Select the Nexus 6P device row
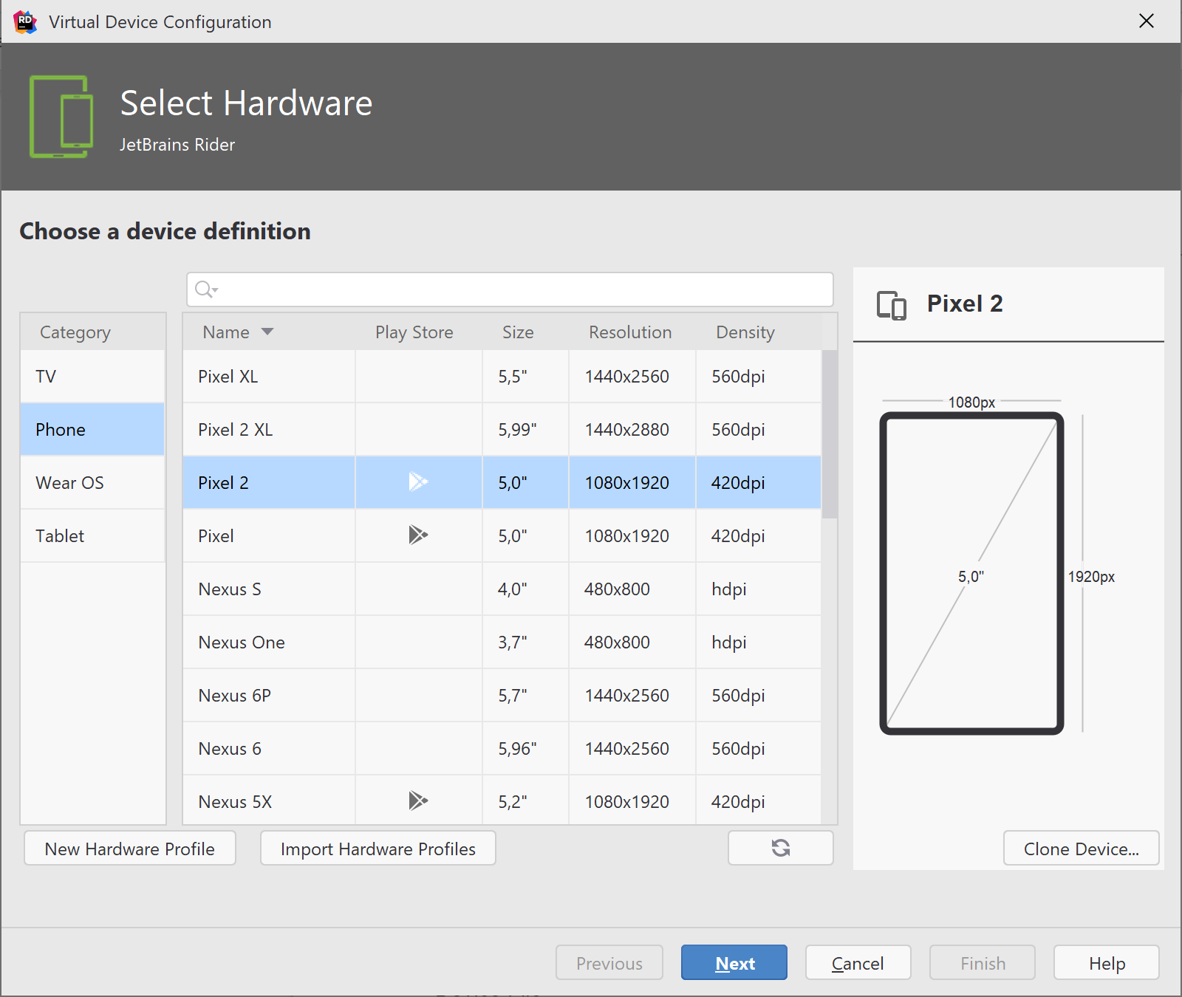Viewport: 1182px width, 997px height. point(502,696)
